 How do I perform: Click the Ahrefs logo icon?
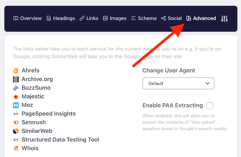click(15, 71)
